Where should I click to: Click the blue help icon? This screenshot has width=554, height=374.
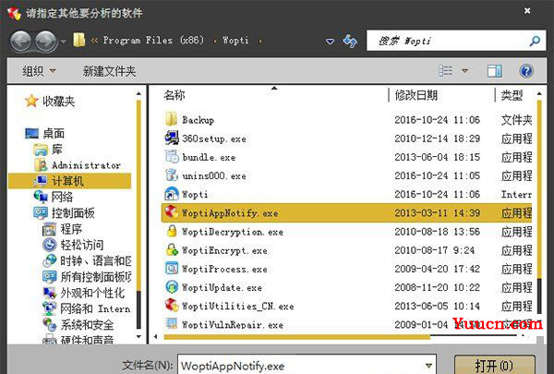click(526, 71)
